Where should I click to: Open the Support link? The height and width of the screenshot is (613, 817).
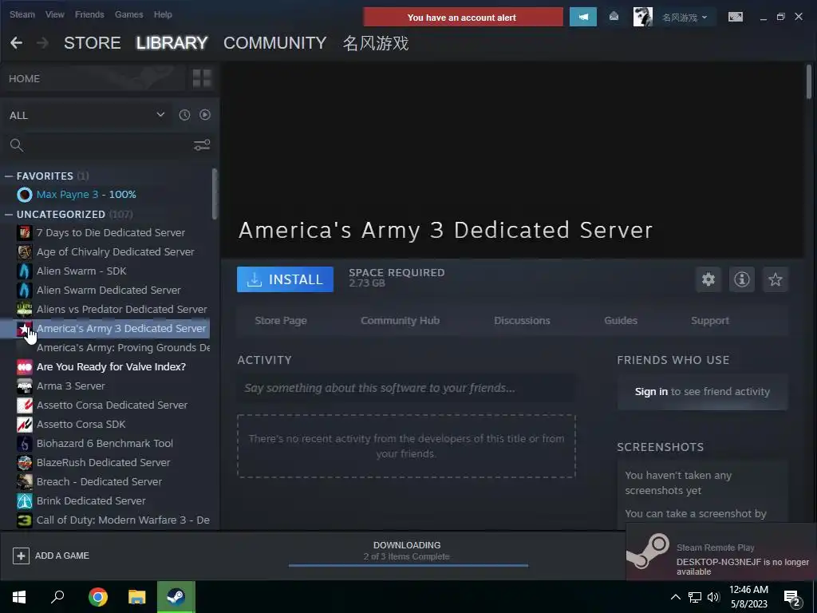(710, 321)
